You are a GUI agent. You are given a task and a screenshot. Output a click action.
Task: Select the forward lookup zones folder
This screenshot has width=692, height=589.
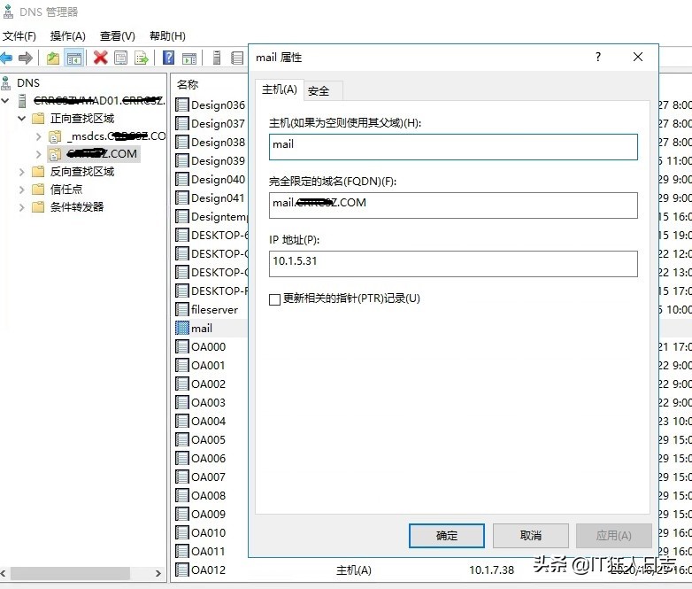pyautogui.click(x=82, y=119)
